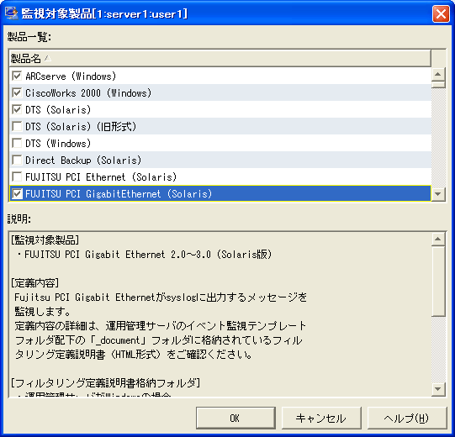
Task: Uncheck the ARCserve (Windows) checkbox
Action: click(x=17, y=76)
